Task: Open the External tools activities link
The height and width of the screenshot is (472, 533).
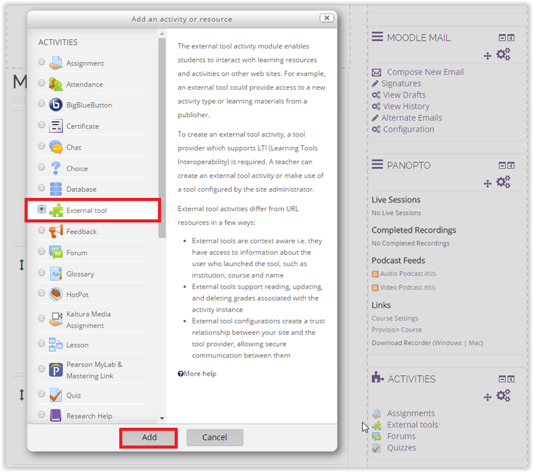Action: click(413, 425)
